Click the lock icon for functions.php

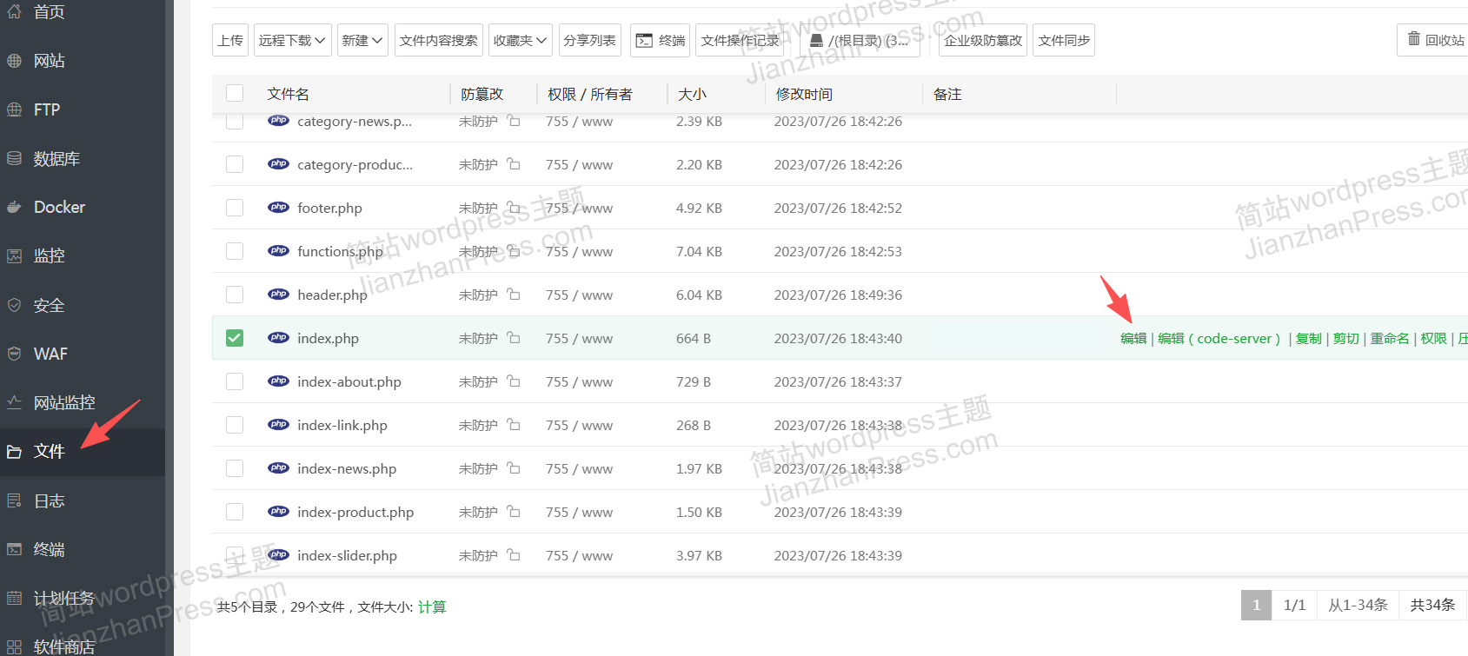point(514,251)
